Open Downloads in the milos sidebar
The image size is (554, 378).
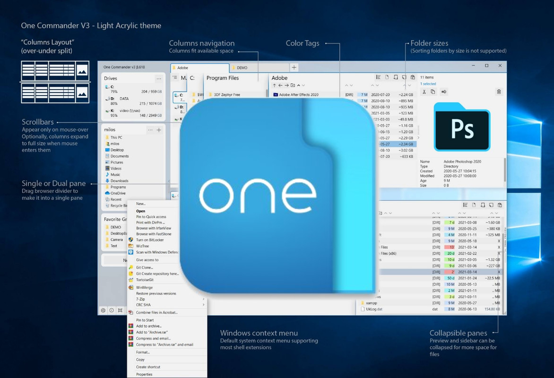tap(117, 181)
